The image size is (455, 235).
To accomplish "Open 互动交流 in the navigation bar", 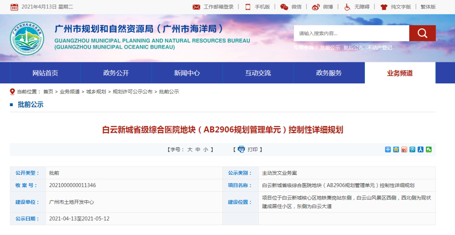I will (258, 73).
